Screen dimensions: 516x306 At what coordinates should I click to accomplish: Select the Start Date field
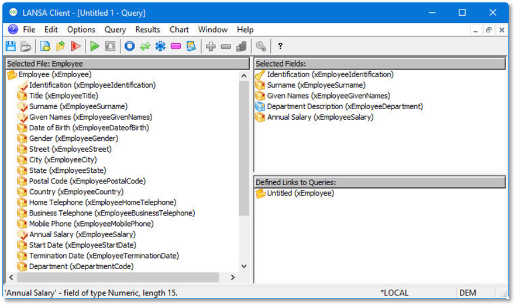pyautogui.click(x=82, y=245)
